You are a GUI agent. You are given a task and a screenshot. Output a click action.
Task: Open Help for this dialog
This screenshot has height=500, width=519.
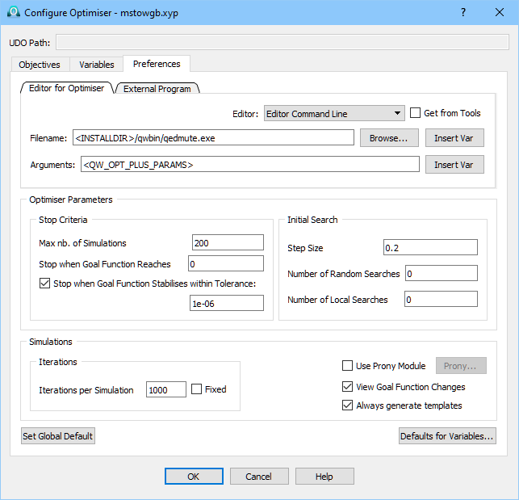point(324,477)
